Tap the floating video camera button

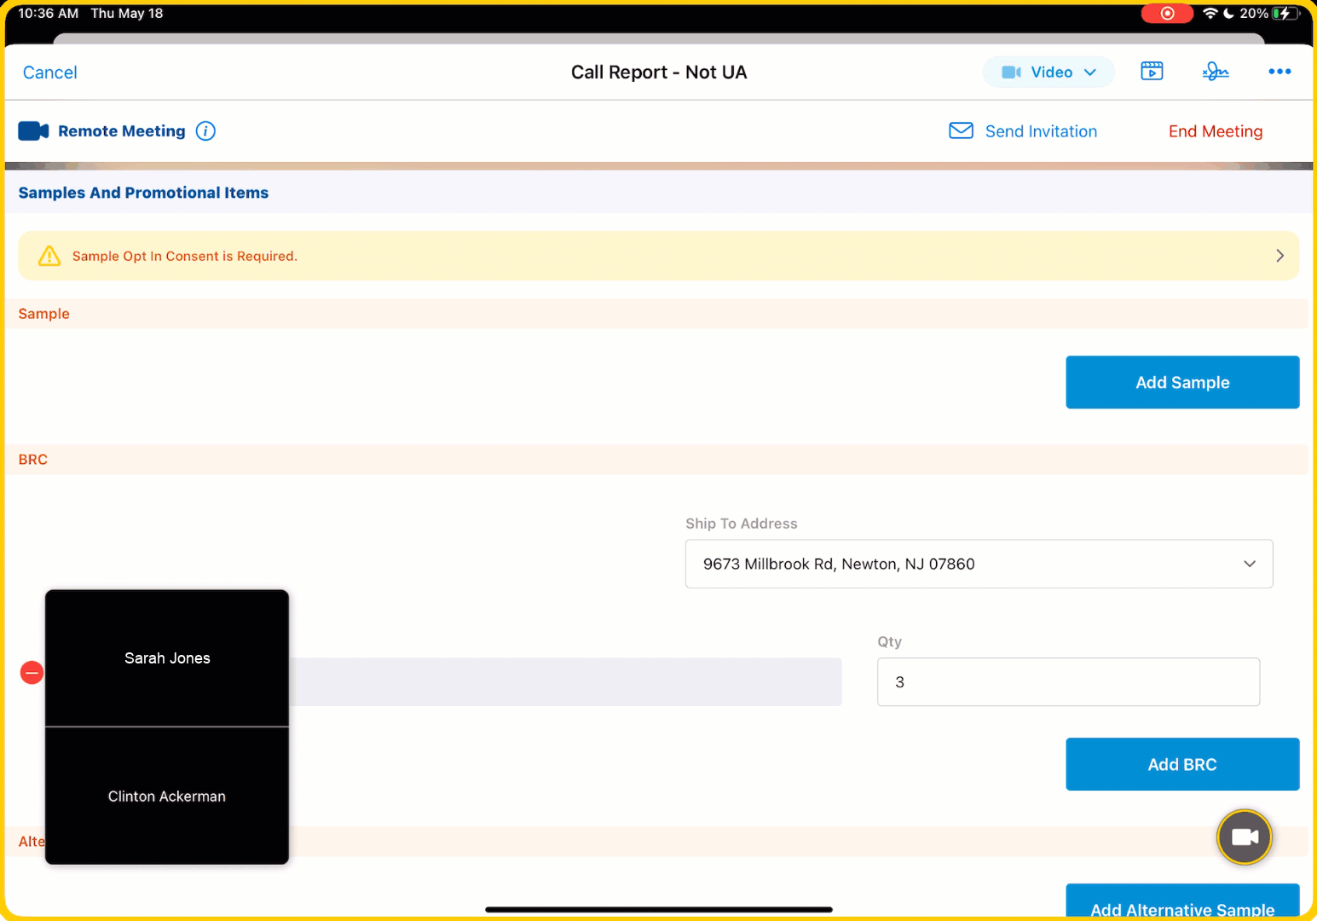pyautogui.click(x=1244, y=837)
